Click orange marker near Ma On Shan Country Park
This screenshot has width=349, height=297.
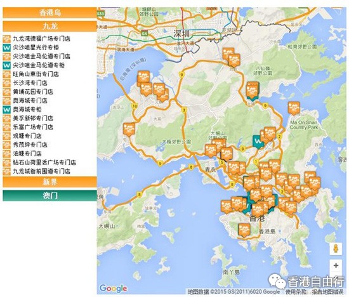[294, 109]
